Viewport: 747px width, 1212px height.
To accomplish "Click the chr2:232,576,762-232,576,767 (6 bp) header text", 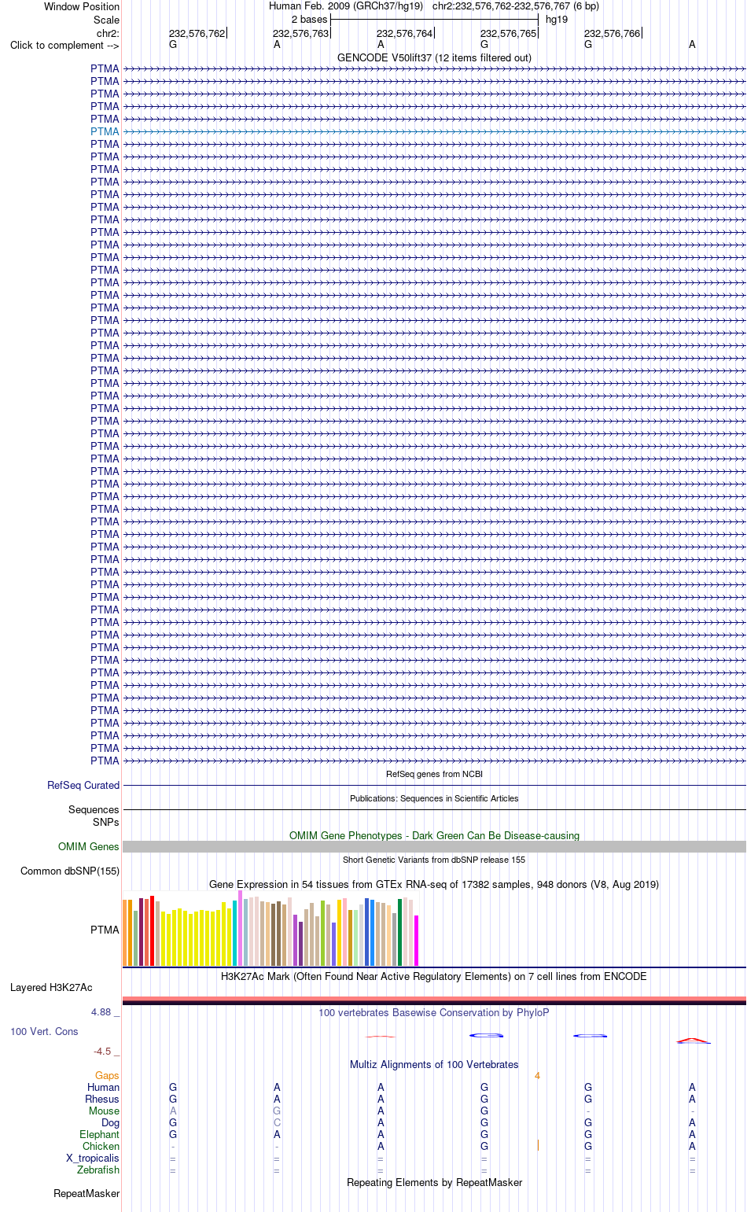I will [515, 6].
